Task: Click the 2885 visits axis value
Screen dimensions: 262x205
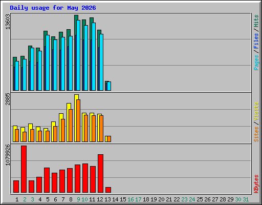Action: click(x=8, y=99)
